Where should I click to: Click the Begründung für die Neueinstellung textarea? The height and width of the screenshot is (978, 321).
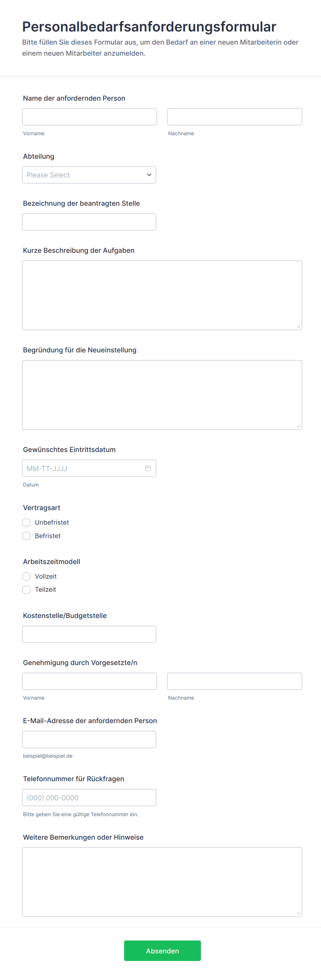click(x=162, y=395)
